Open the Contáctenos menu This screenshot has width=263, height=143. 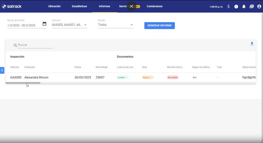pyautogui.click(x=155, y=6)
